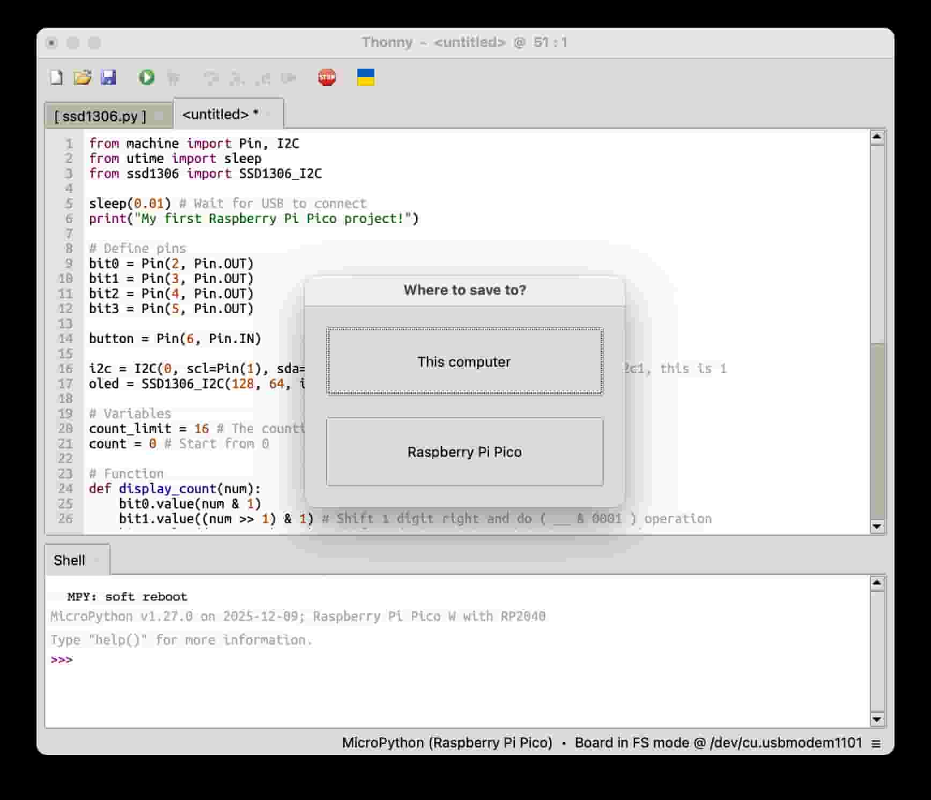931x800 pixels.
Task: Click the editor scrollbar down arrow
Action: click(x=877, y=526)
